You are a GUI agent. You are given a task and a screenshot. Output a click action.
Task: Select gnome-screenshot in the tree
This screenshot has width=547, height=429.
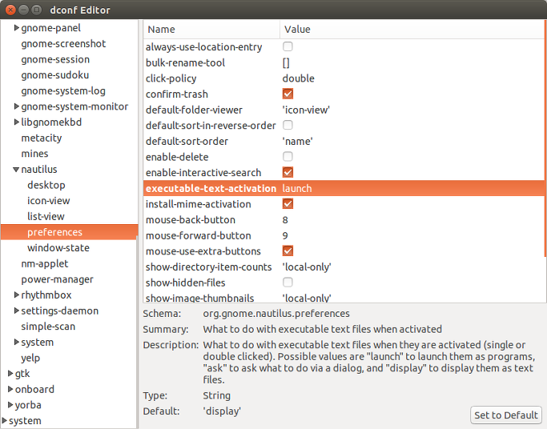coord(63,43)
